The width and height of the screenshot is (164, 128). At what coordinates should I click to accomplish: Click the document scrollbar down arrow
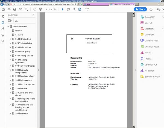pos(134,127)
